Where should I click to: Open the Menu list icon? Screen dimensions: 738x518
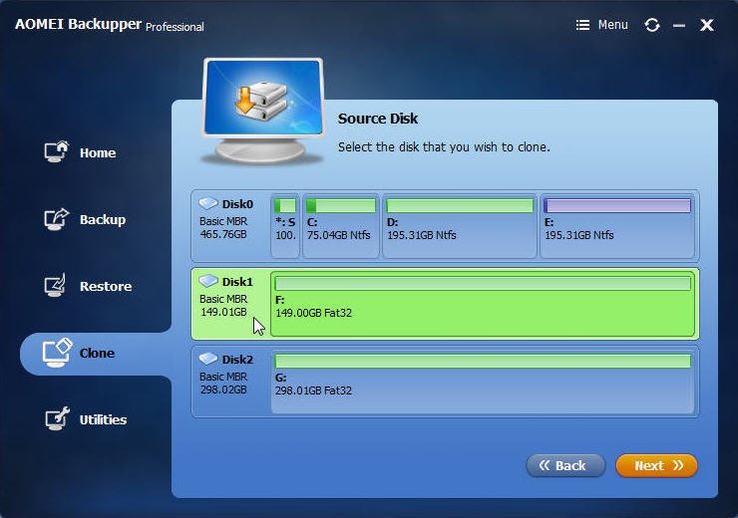click(x=582, y=25)
